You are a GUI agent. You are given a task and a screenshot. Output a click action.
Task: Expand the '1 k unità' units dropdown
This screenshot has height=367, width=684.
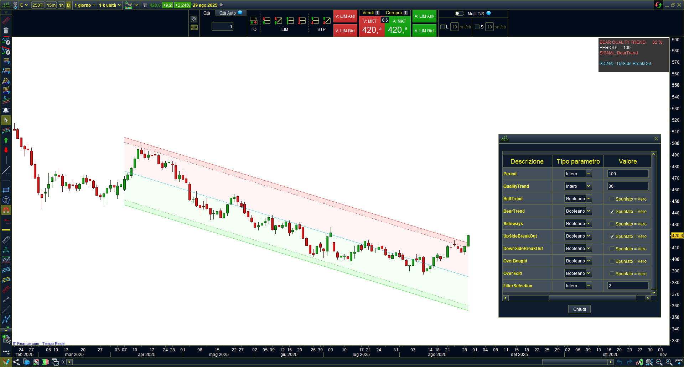click(110, 5)
